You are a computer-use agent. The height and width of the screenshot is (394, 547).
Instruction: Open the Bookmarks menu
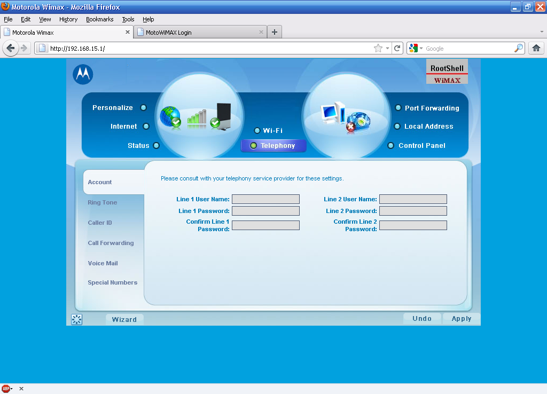pyautogui.click(x=100, y=19)
